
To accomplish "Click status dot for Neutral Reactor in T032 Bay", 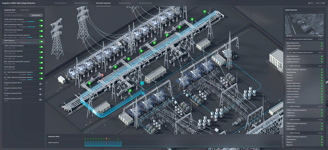I will (x=322, y=139).
